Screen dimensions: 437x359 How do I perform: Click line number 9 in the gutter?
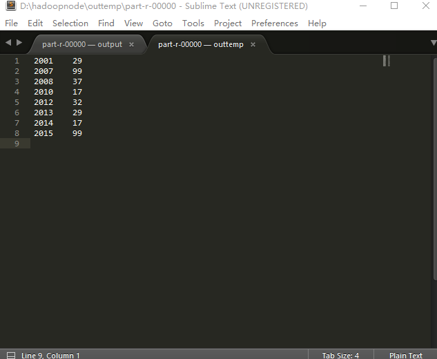pos(17,144)
